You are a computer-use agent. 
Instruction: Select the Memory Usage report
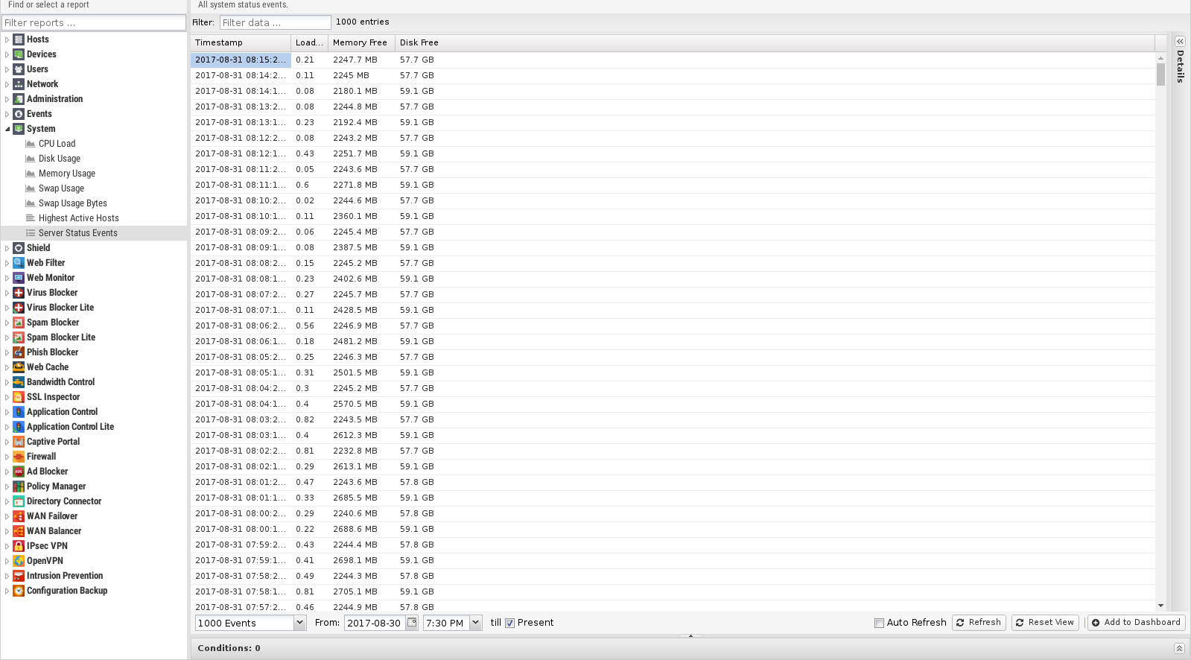[x=66, y=174]
